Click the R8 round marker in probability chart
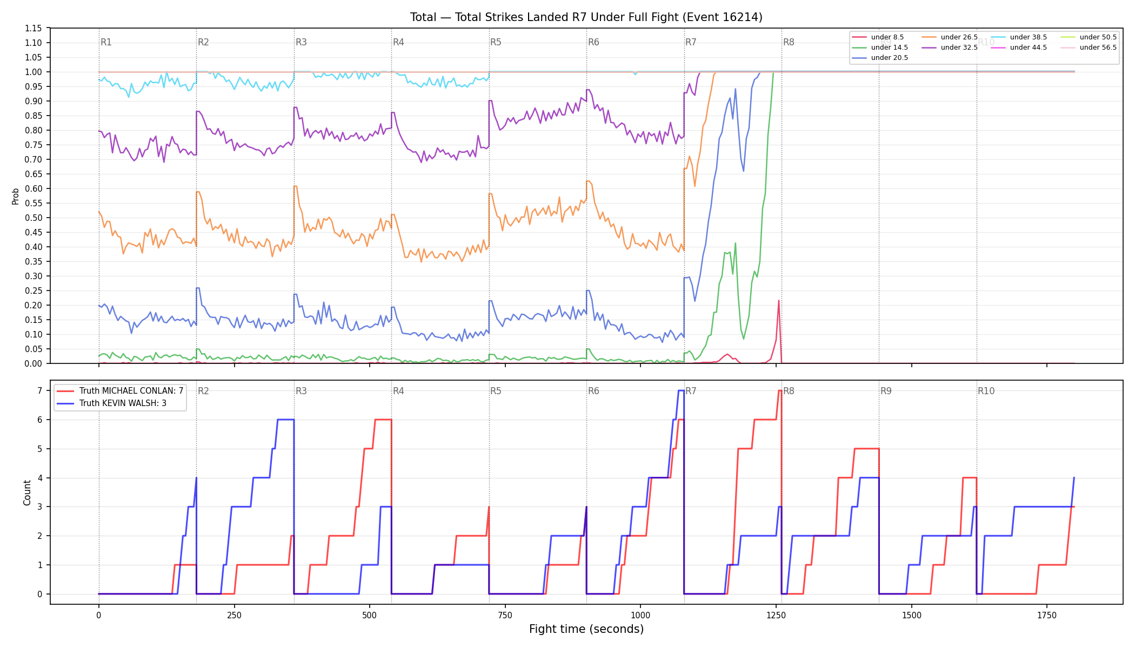 pos(789,42)
